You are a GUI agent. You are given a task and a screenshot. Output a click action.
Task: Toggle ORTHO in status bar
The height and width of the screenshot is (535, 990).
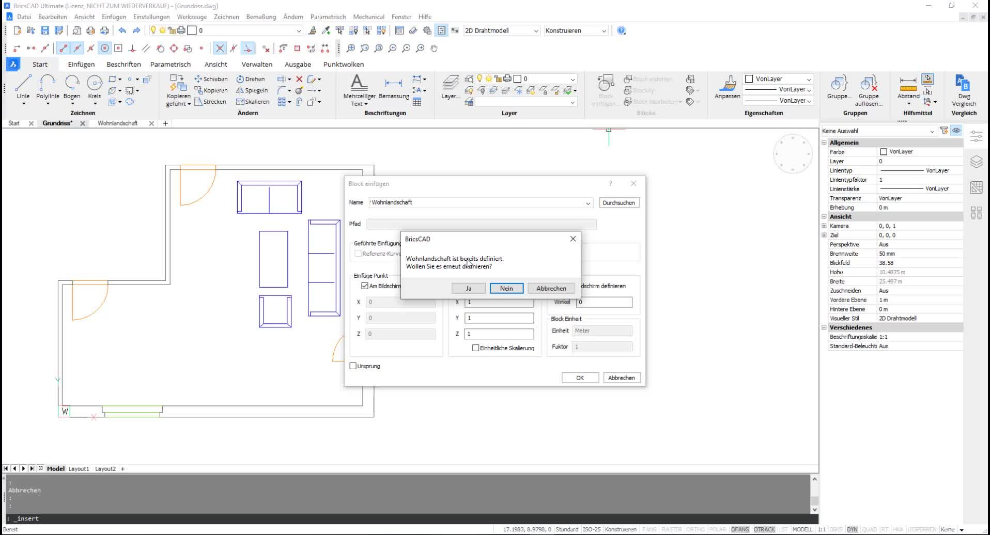(x=695, y=529)
